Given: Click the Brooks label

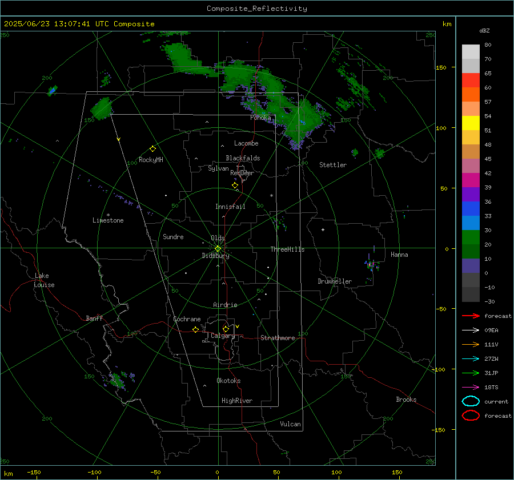Looking at the screenshot, I should 406,400.
